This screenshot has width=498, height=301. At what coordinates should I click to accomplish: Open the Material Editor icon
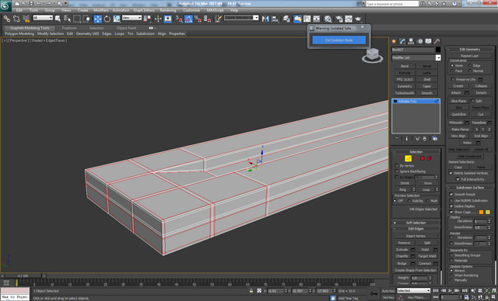(x=328, y=19)
